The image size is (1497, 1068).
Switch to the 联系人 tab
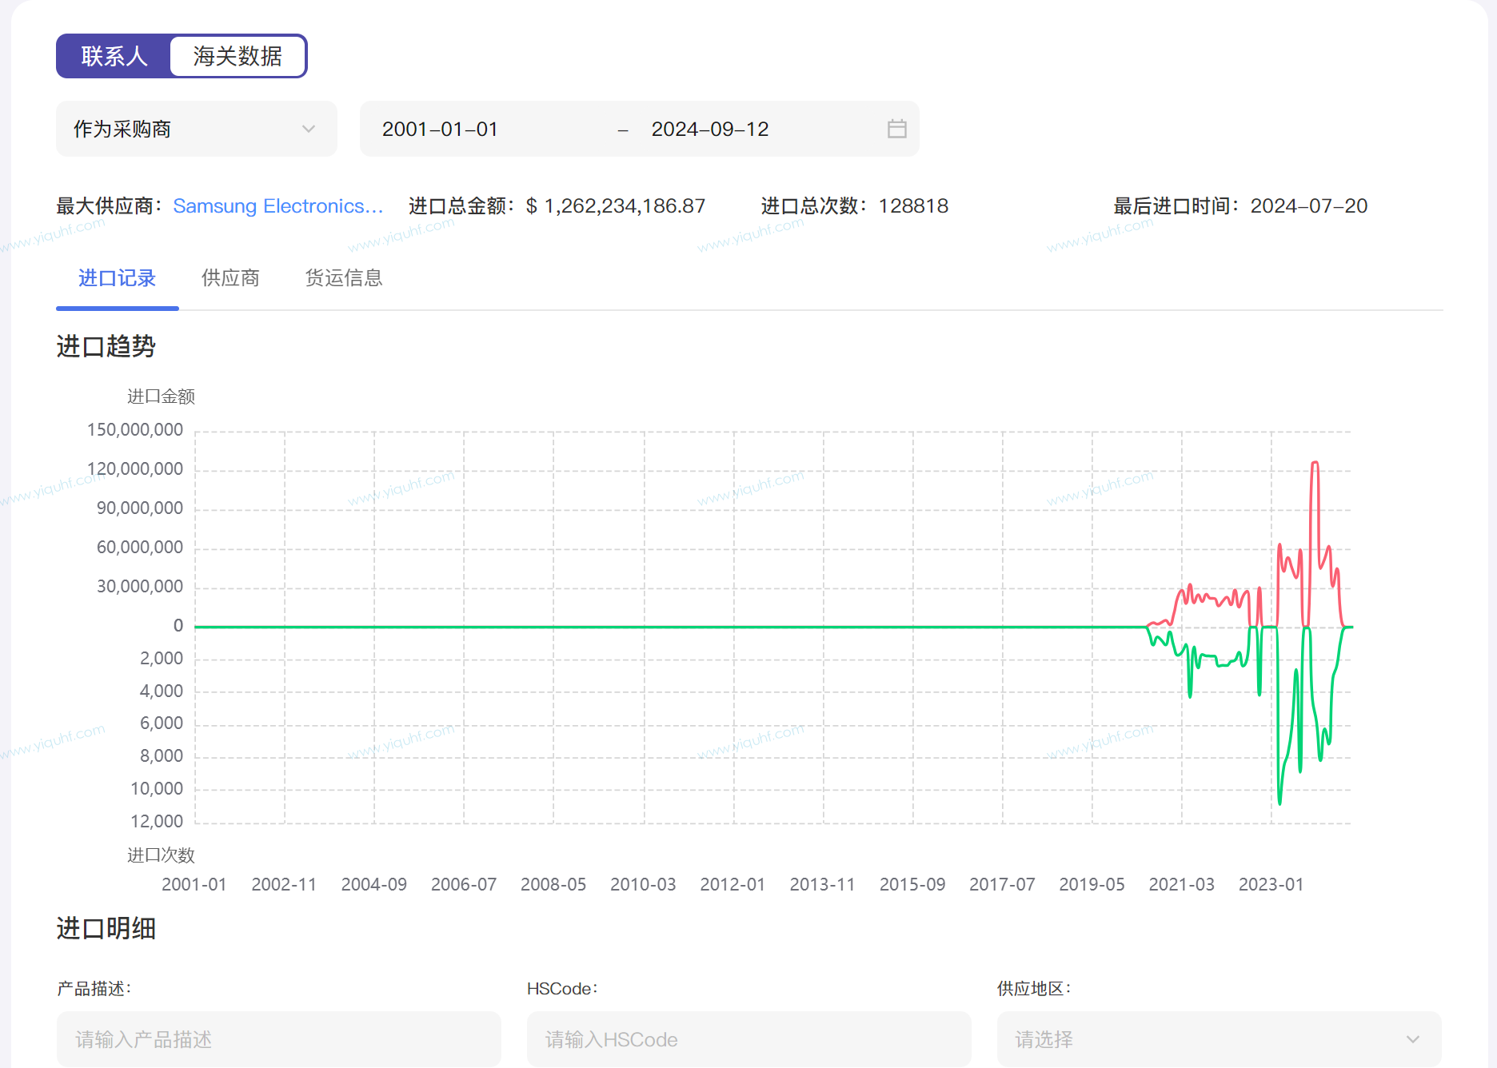[x=114, y=56]
